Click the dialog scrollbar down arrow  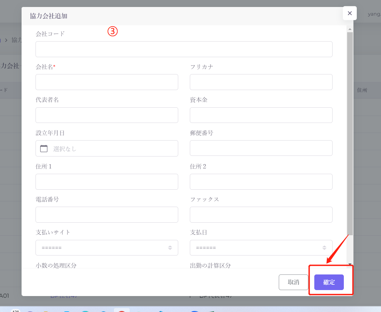[350, 264]
